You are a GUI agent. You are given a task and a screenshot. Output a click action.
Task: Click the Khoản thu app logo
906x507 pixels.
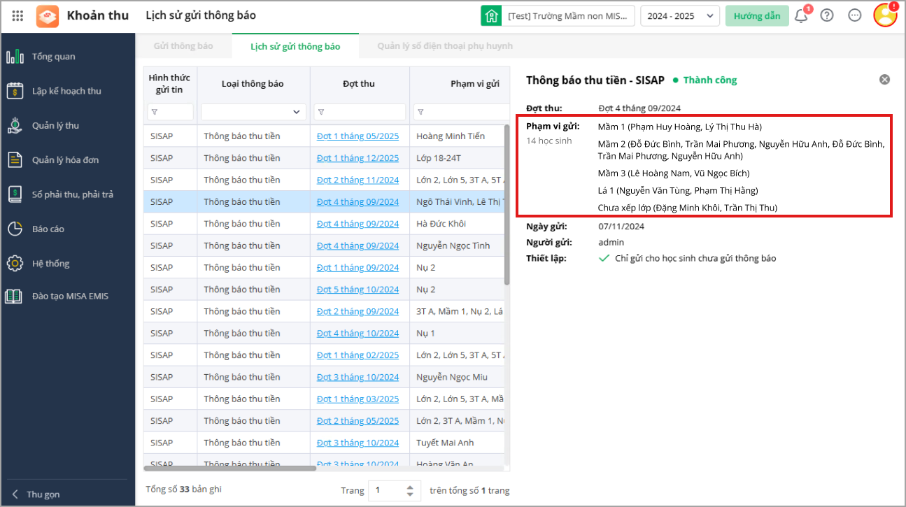pos(48,15)
